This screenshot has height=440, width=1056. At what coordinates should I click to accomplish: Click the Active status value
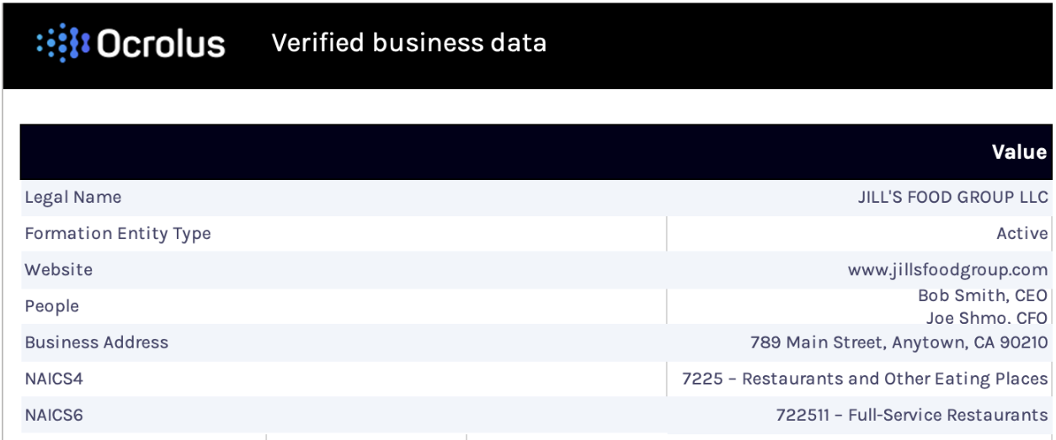click(x=1022, y=234)
